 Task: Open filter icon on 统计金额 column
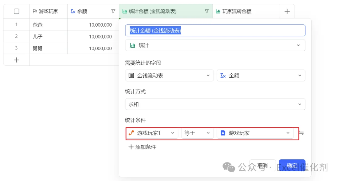click(207, 11)
